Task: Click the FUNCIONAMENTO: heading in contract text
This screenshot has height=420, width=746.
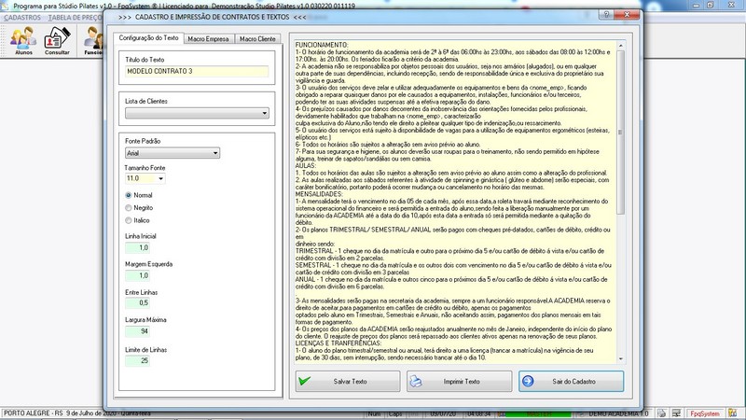Action: [x=322, y=45]
